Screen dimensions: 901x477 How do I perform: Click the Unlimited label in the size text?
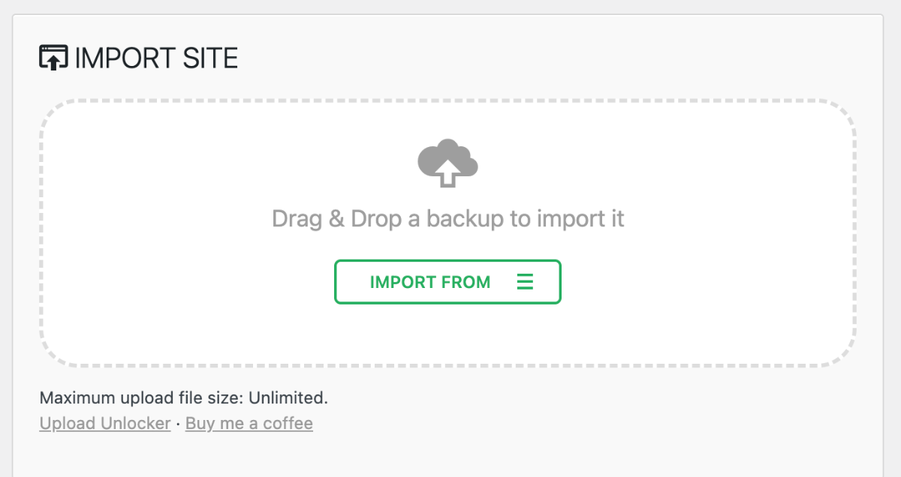coord(288,397)
